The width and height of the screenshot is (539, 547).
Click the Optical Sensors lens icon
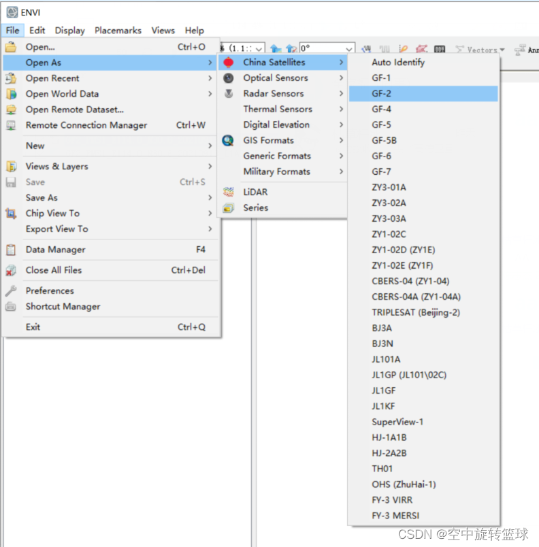point(229,78)
